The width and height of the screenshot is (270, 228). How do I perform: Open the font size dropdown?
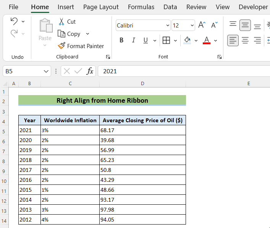click(x=192, y=26)
